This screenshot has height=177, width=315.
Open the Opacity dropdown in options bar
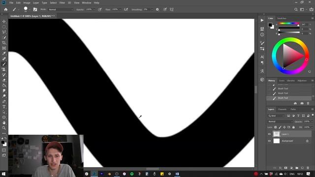pos(94,9)
